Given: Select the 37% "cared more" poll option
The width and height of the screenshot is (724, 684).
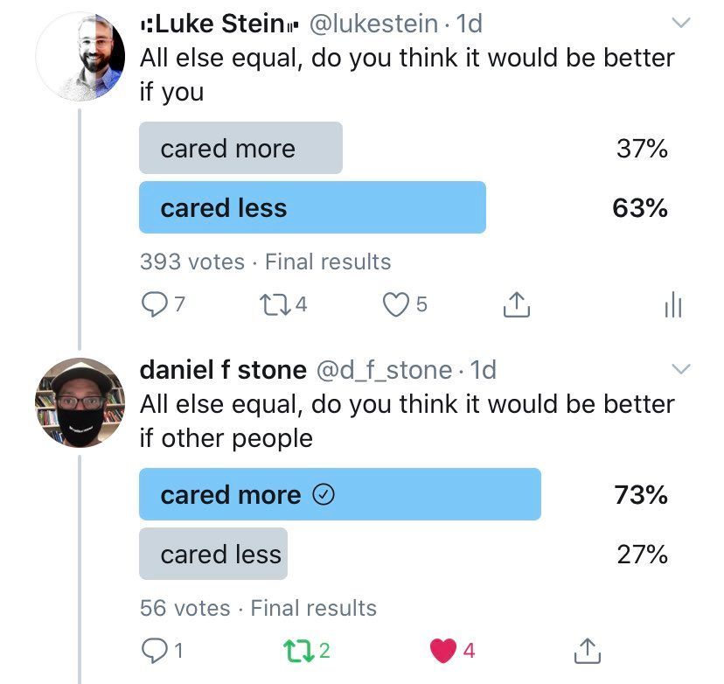Looking at the screenshot, I should pyautogui.click(x=240, y=148).
